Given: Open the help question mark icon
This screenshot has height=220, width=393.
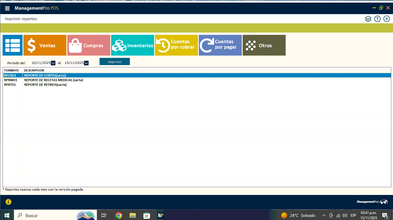Looking at the screenshot, I should click(x=377, y=19).
